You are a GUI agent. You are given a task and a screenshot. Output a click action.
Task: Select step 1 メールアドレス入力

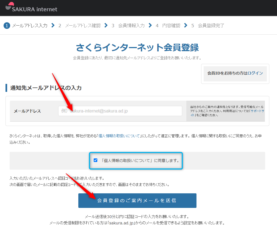(26, 26)
